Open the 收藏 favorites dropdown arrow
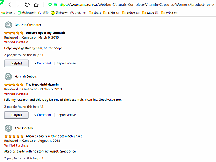 [14, 13]
